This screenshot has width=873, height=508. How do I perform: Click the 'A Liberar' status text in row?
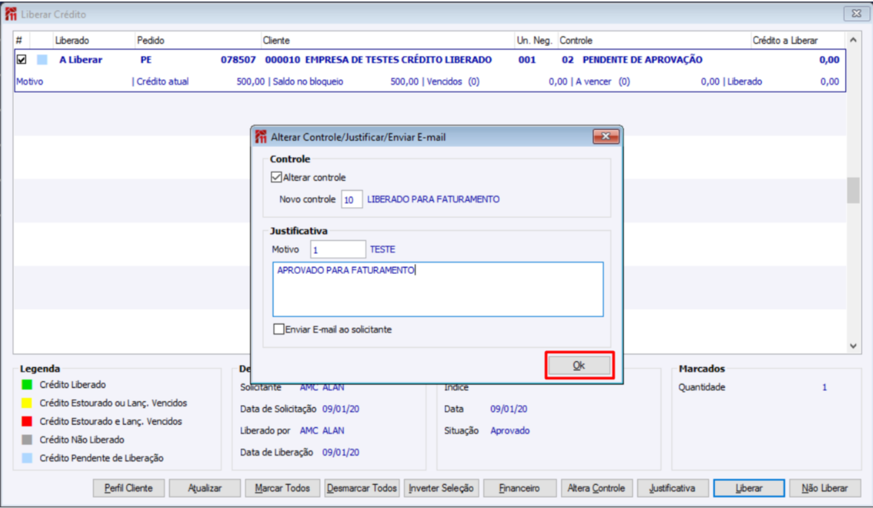(81, 60)
